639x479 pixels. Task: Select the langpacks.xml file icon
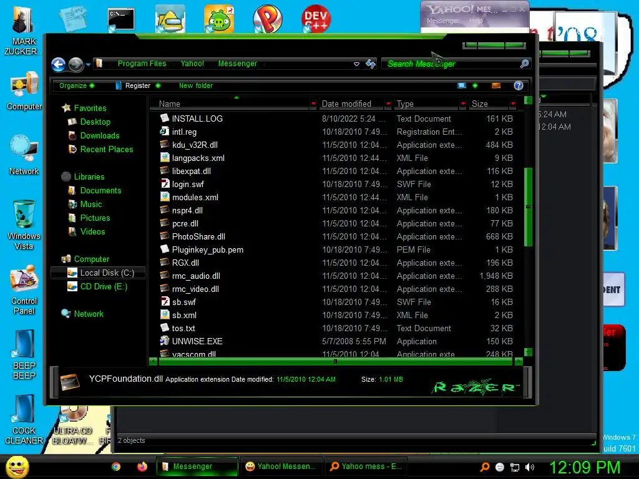(x=165, y=157)
